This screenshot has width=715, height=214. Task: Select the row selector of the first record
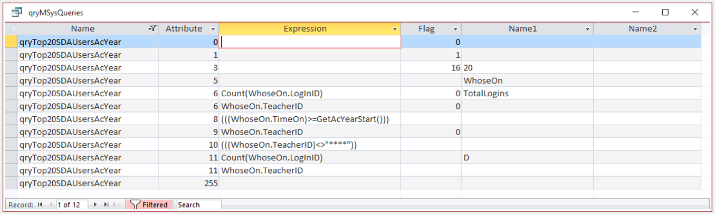click(x=11, y=42)
